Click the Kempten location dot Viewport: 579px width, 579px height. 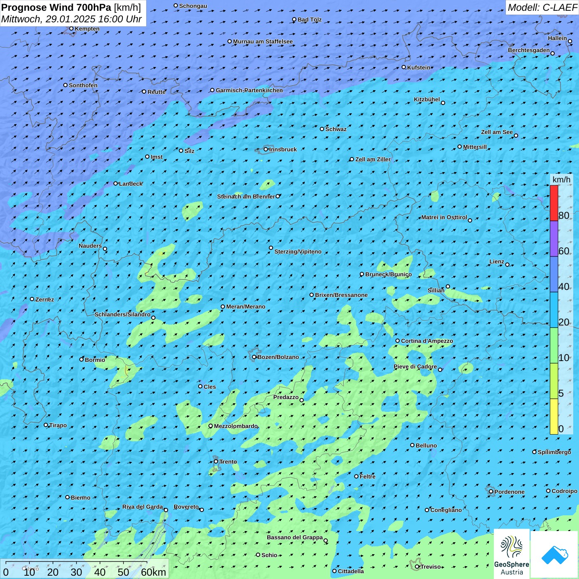tap(71, 29)
